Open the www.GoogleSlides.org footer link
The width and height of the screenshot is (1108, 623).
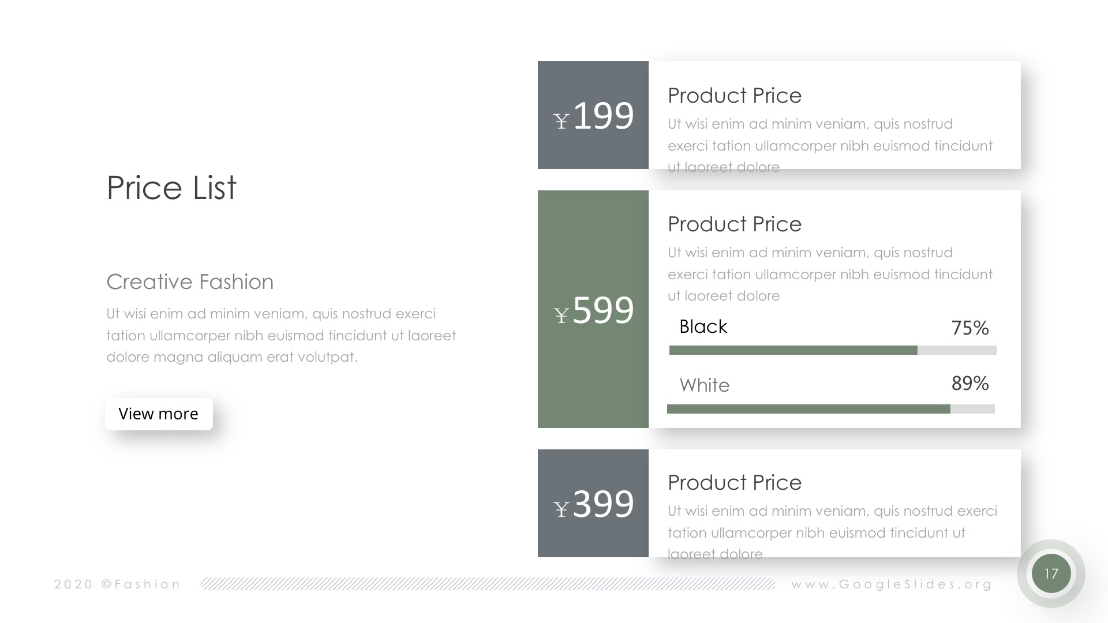(892, 584)
